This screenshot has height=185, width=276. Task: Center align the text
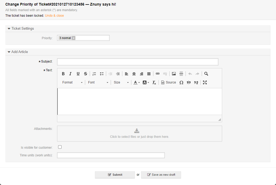pos(134,74)
